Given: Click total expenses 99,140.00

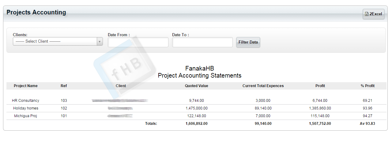Looking at the screenshot, I should click(263, 124).
